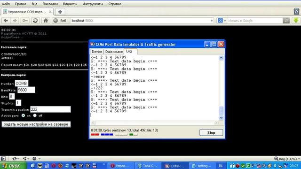
Task: Click the emulator title bar icon
Action: (x=93, y=44)
